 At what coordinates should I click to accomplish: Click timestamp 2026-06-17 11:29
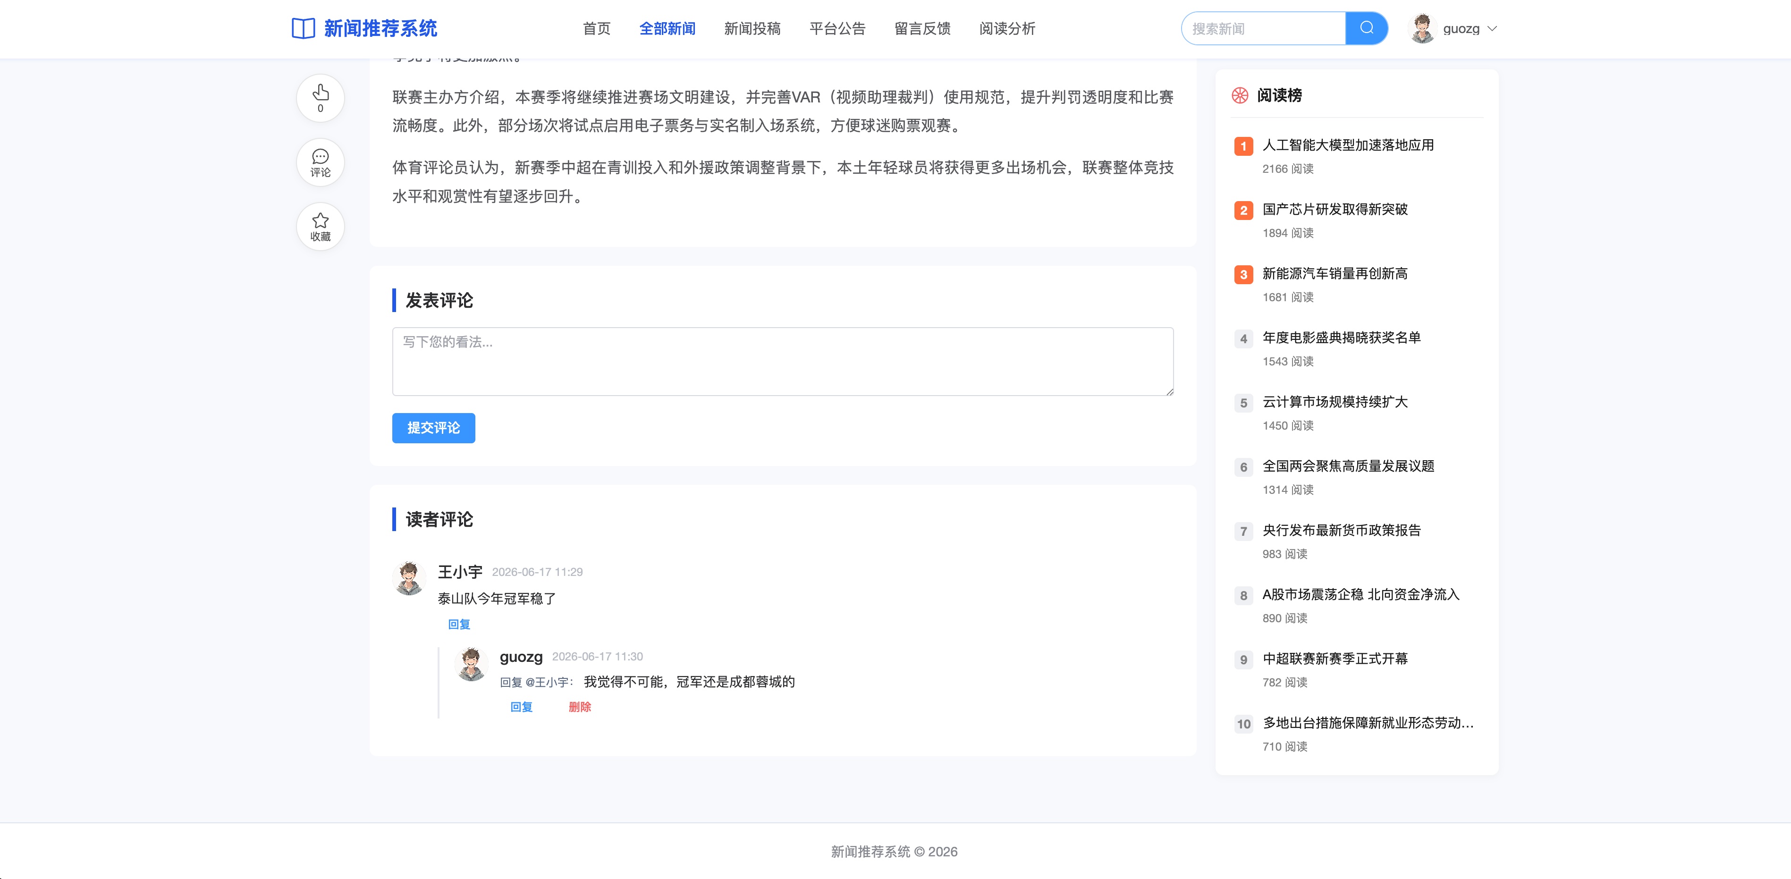537,572
